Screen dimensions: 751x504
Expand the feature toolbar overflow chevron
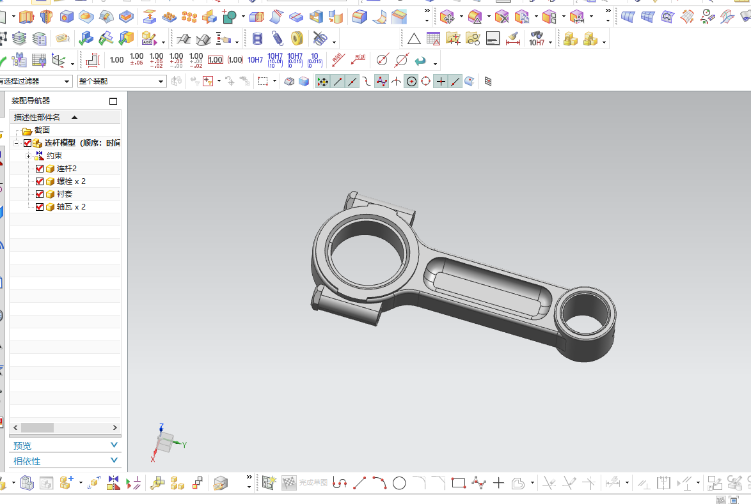click(427, 11)
